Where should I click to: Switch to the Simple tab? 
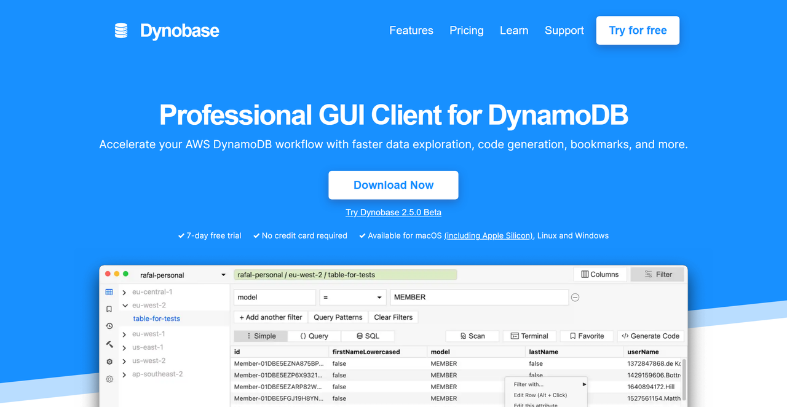click(261, 336)
